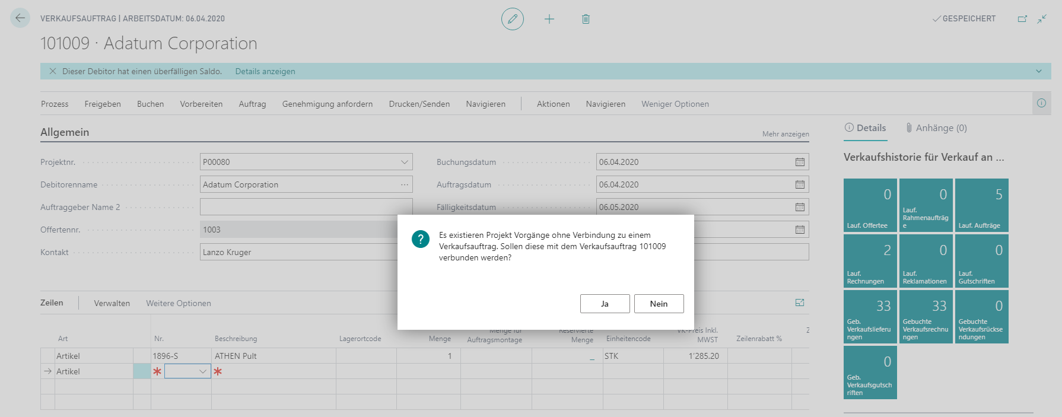The image size is (1062, 417).
Task: Maximize the Zeilen section icon
Action: 800,303
